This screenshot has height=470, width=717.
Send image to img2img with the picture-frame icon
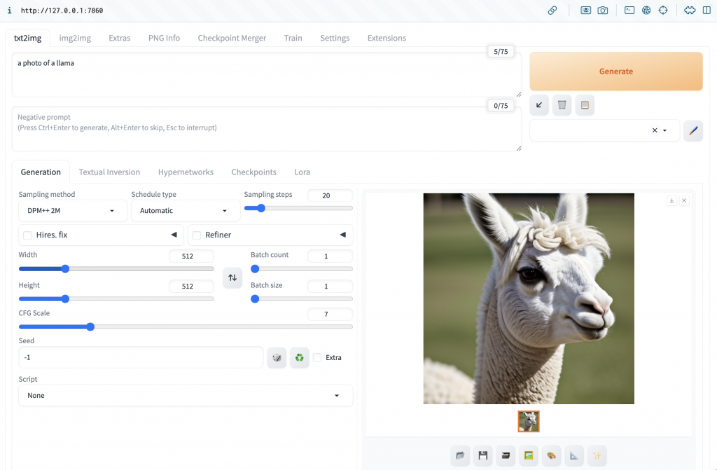coord(529,455)
